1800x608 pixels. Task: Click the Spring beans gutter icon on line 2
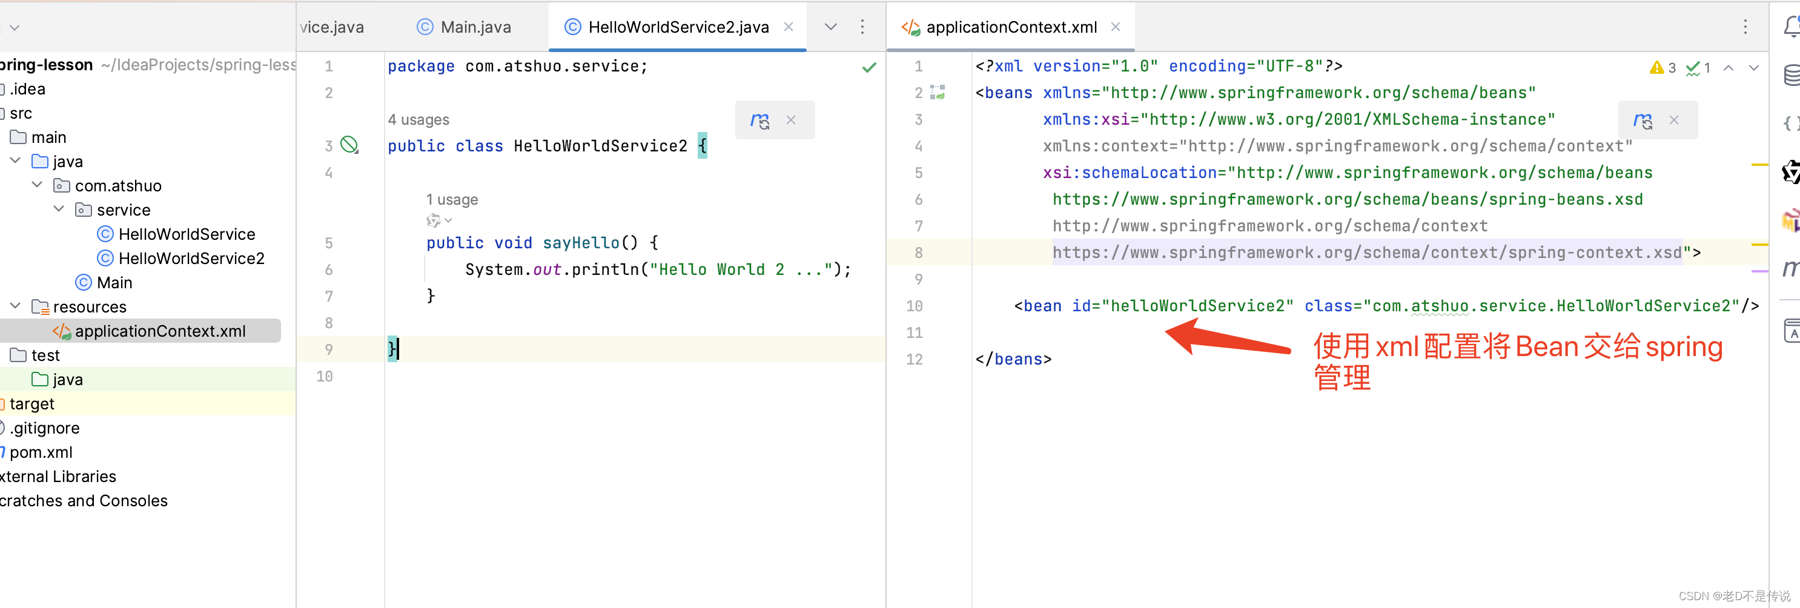pos(938,92)
